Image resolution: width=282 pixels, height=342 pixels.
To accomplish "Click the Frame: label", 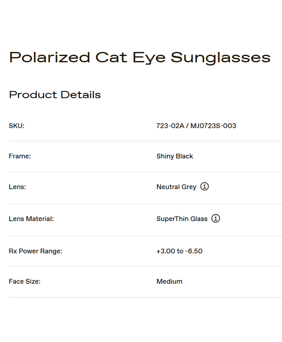I will pos(20,156).
